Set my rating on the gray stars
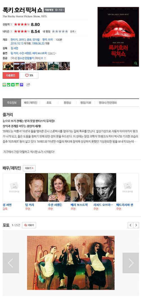 (60, 31)
